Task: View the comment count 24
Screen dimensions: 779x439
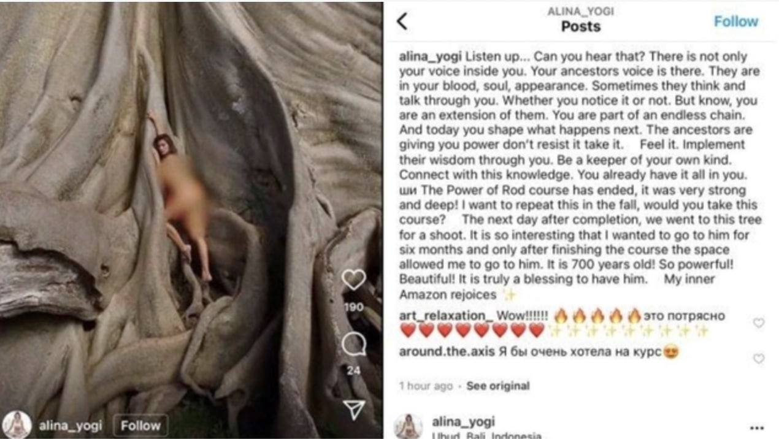Action: [354, 370]
